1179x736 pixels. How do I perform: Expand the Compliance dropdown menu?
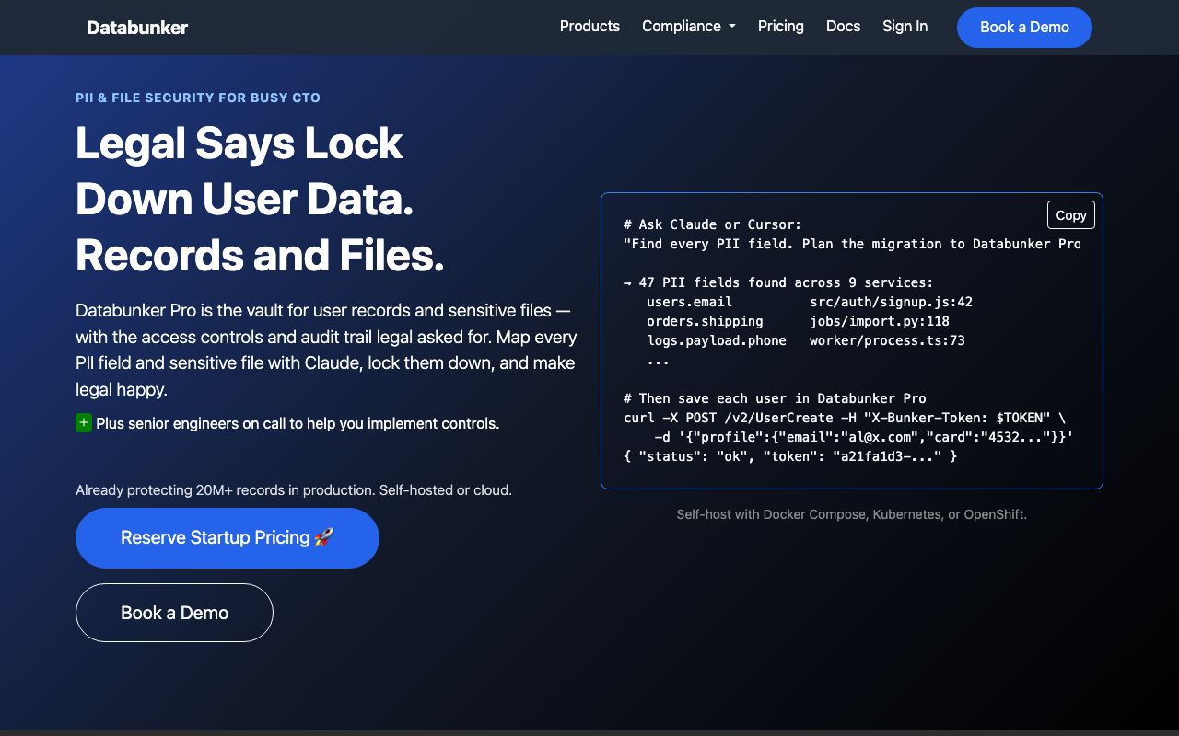(x=689, y=27)
